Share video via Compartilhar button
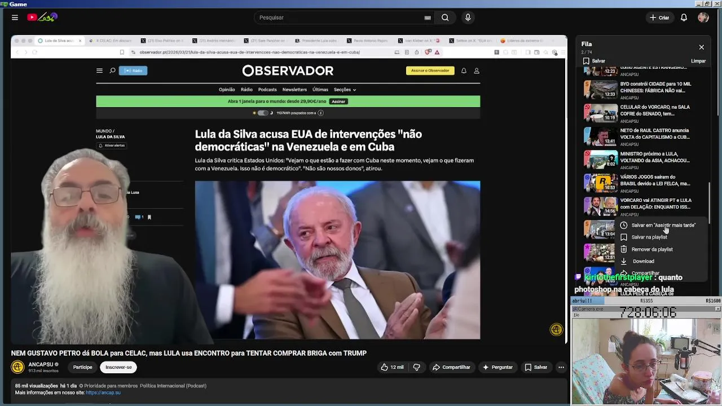 coord(451,367)
